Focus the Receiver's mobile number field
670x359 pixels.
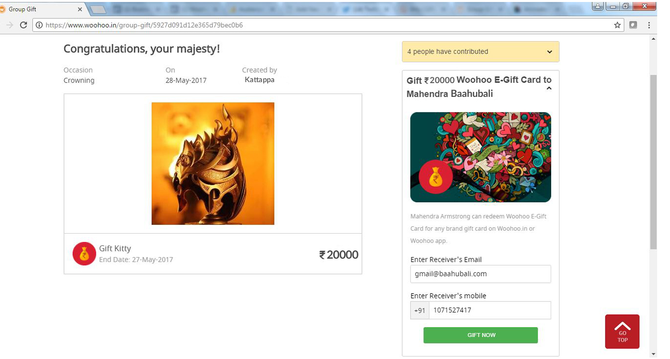click(x=490, y=310)
